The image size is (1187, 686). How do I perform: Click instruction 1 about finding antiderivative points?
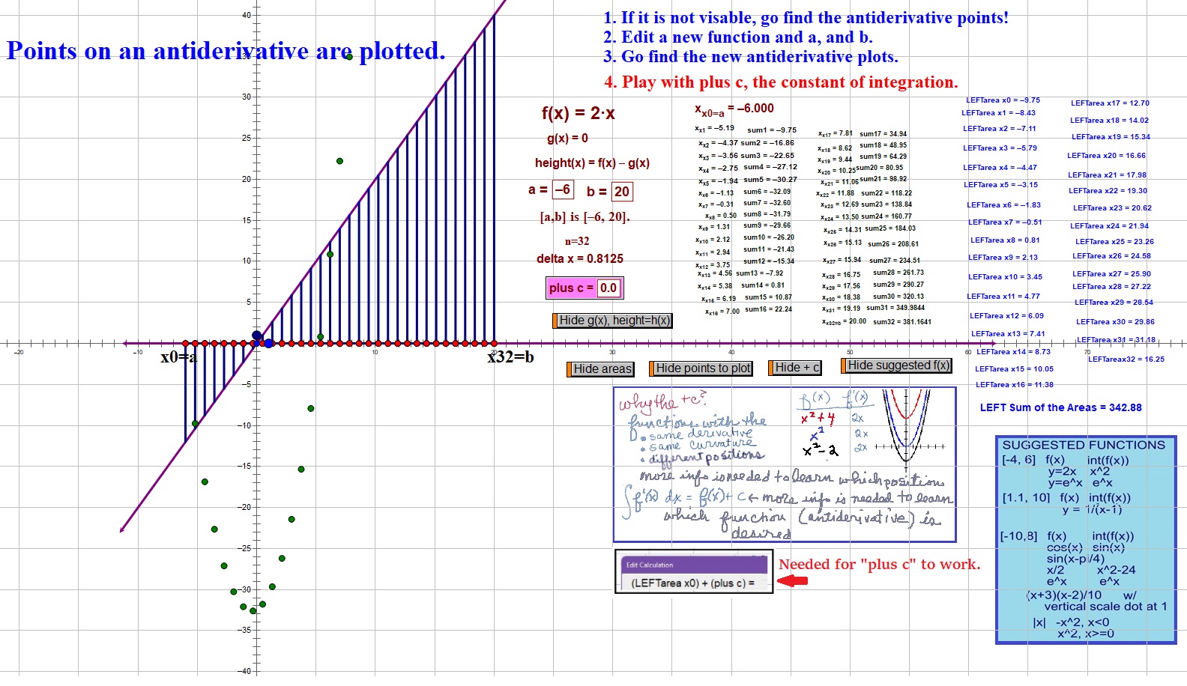coord(806,18)
